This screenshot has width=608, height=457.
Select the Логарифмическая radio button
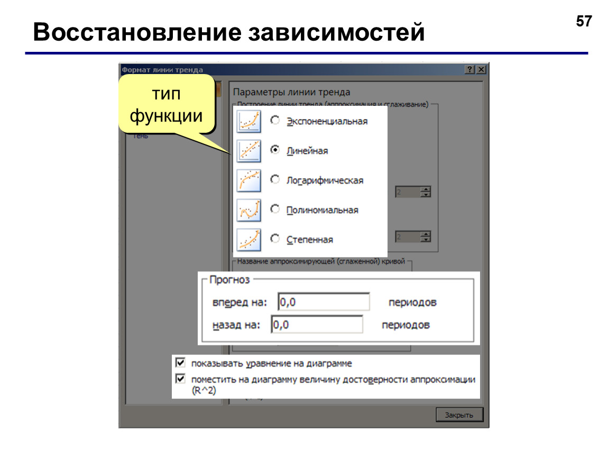point(275,179)
